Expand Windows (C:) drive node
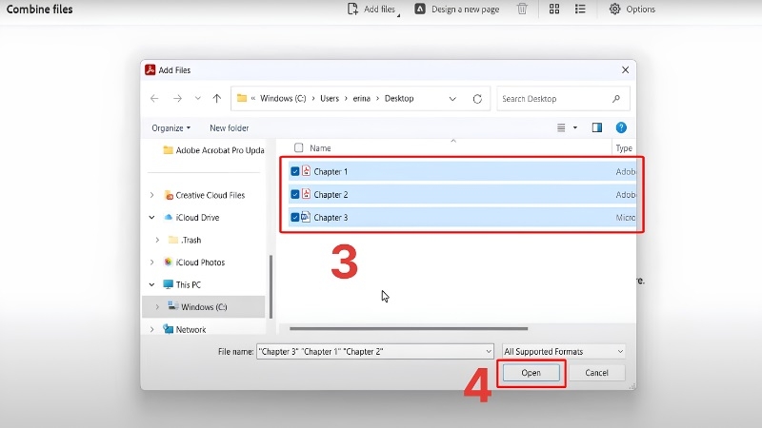This screenshot has height=428, width=762. point(157,306)
